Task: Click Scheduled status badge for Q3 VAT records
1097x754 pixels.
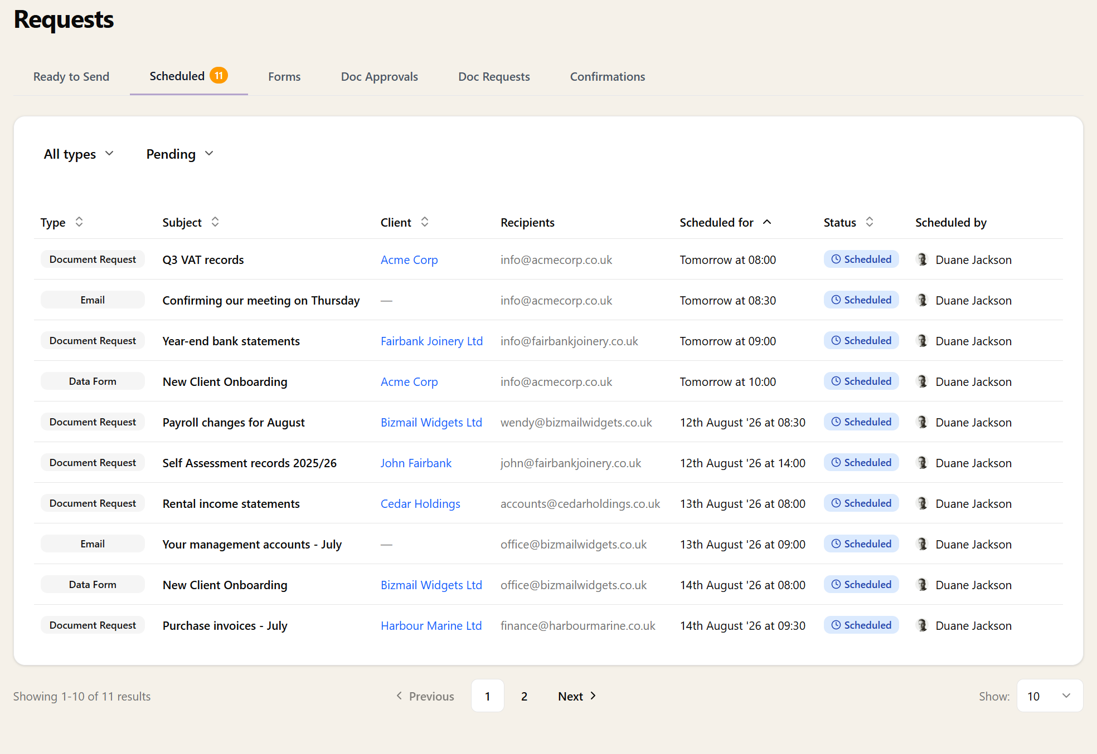Action: pyautogui.click(x=861, y=260)
